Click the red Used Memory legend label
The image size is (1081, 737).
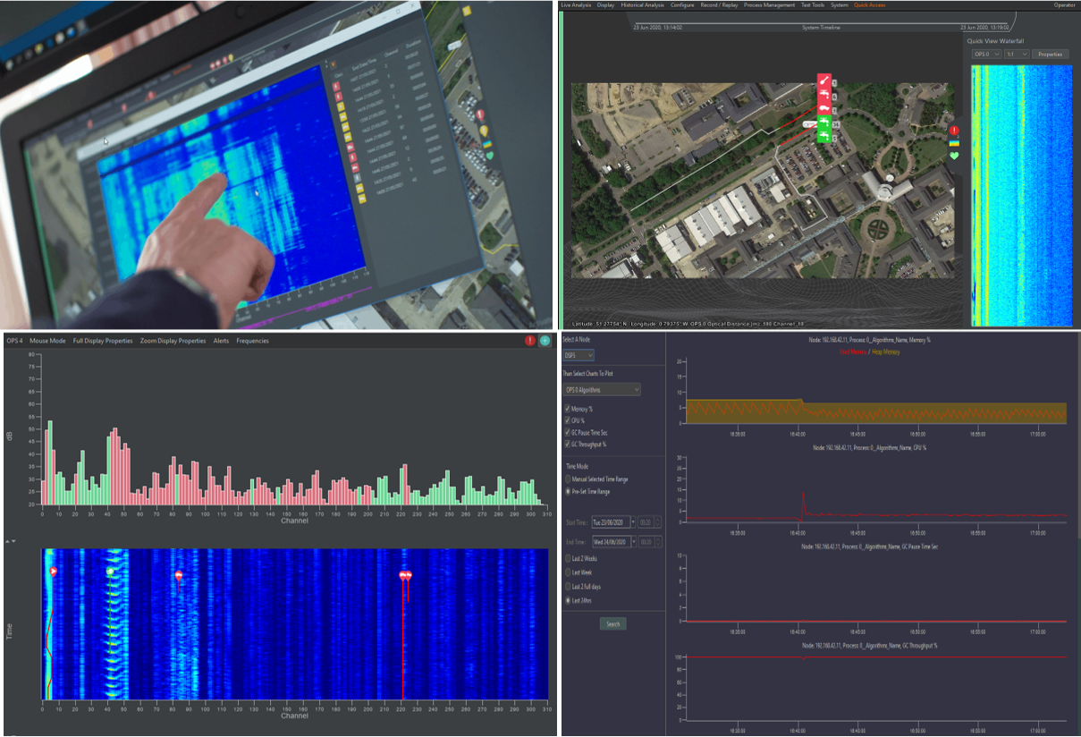[x=853, y=352]
